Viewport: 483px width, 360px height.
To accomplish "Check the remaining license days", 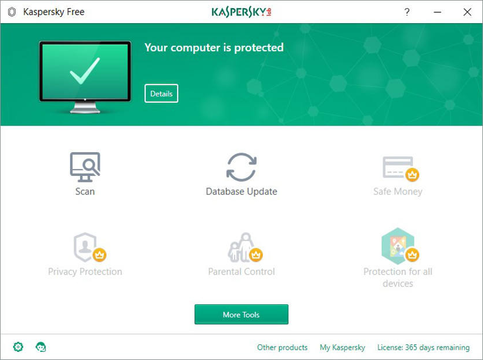I will click(x=423, y=347).
